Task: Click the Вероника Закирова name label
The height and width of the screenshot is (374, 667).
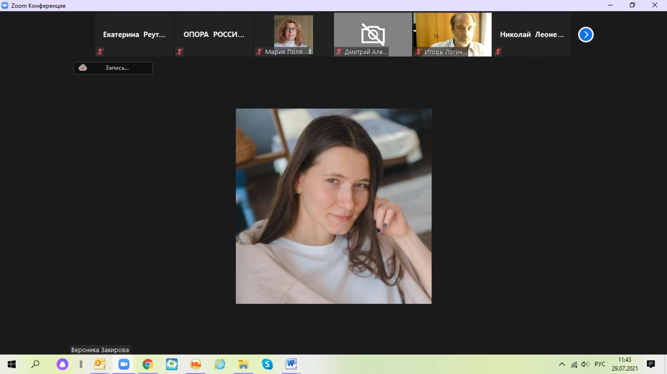Action: point(100,350)
